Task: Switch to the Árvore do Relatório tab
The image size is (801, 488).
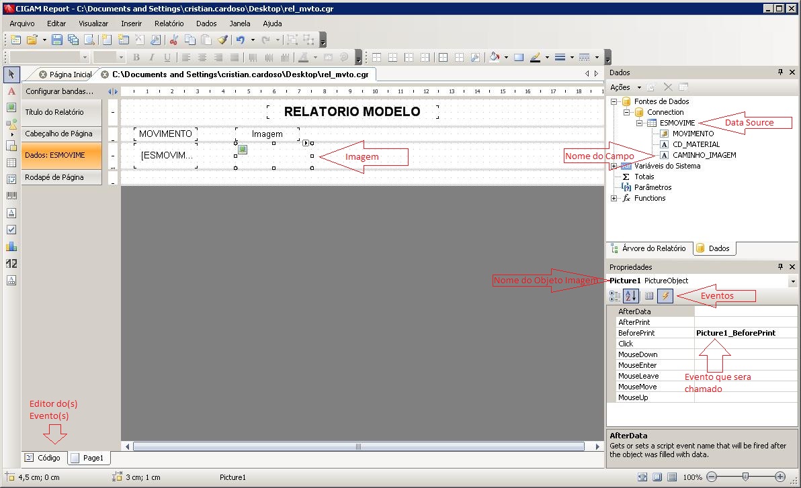Action: (x=648, y=248)
